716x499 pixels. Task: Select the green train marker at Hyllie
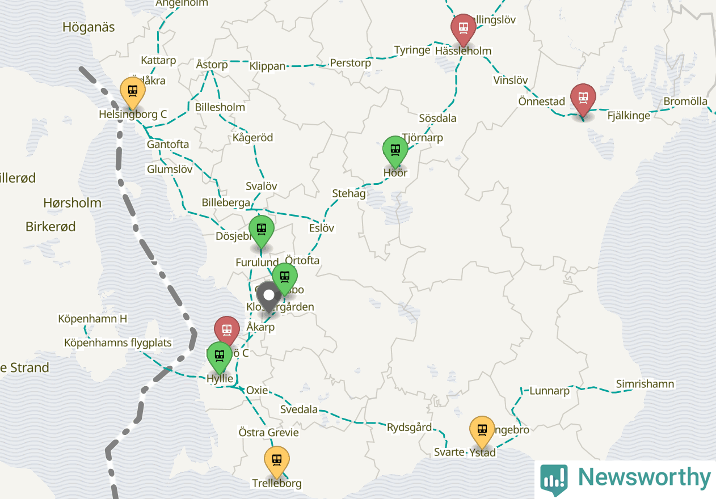(x=219, y=357)
